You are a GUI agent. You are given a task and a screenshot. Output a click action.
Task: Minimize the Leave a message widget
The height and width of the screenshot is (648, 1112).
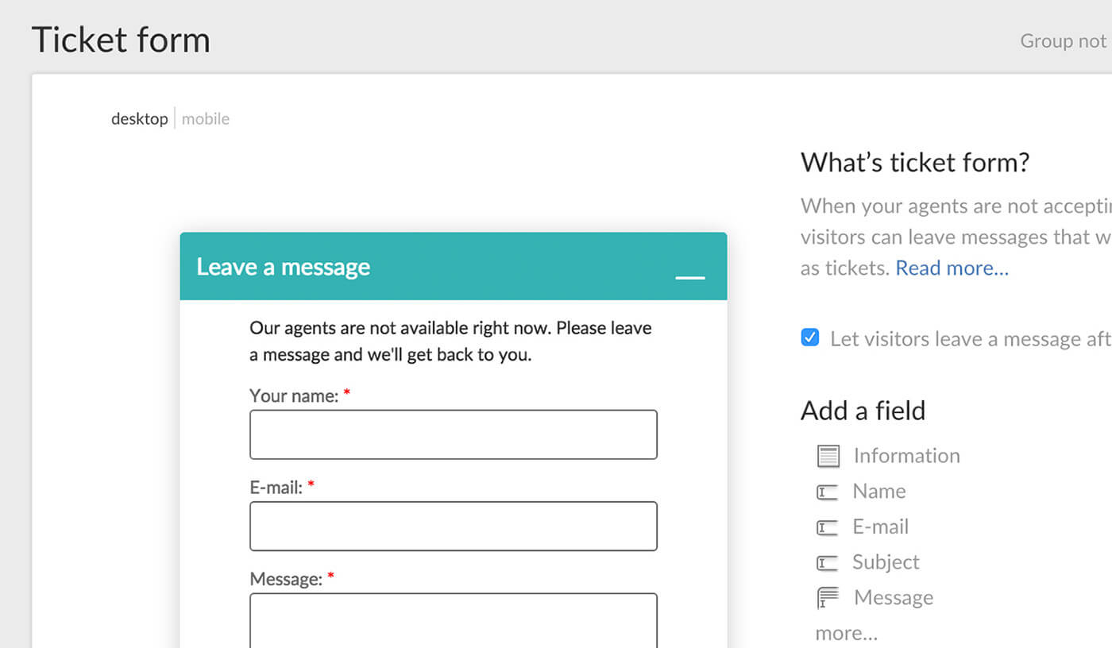(x=690, y=278)
